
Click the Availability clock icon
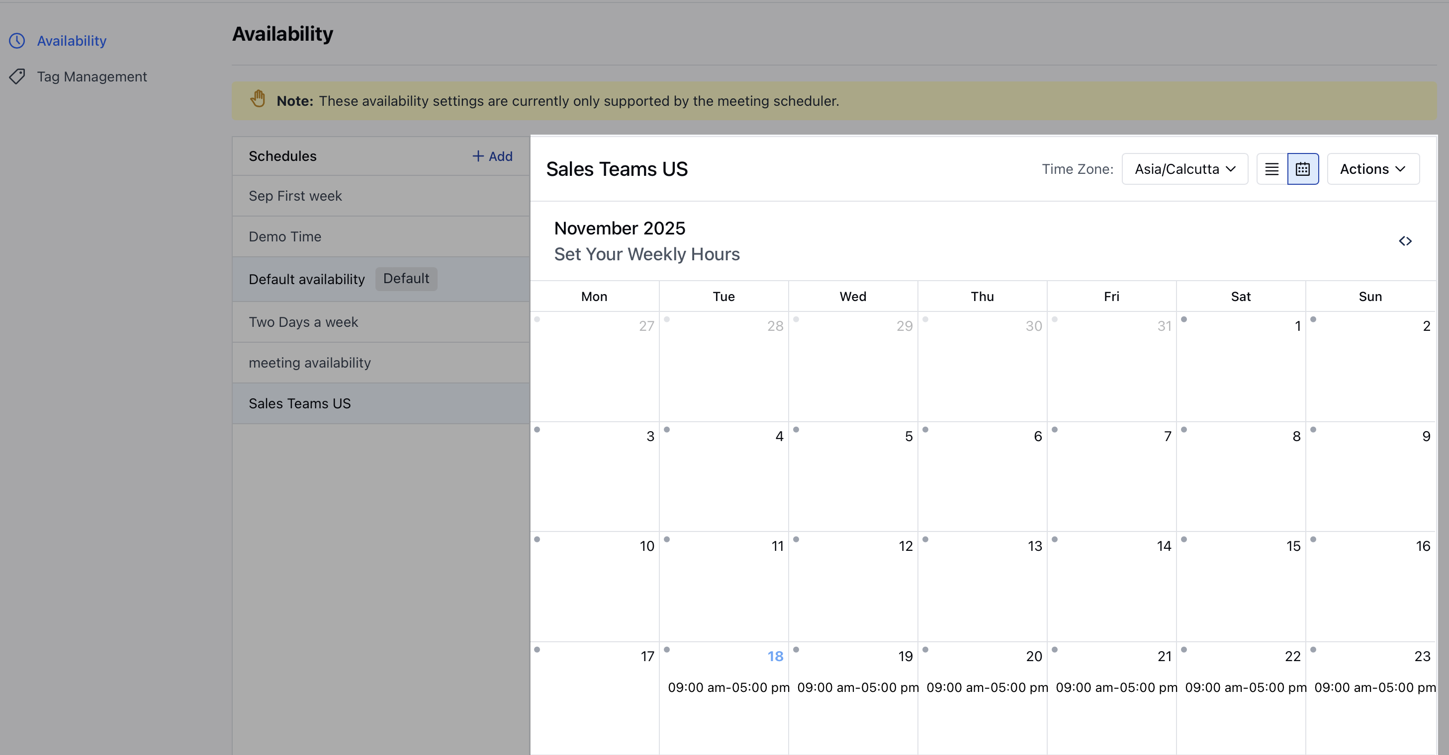coord(17,40)
